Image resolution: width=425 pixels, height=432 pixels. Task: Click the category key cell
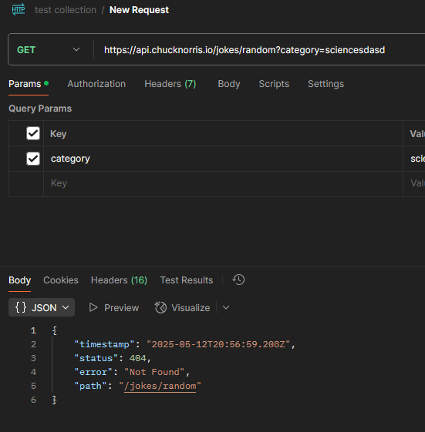223,159
